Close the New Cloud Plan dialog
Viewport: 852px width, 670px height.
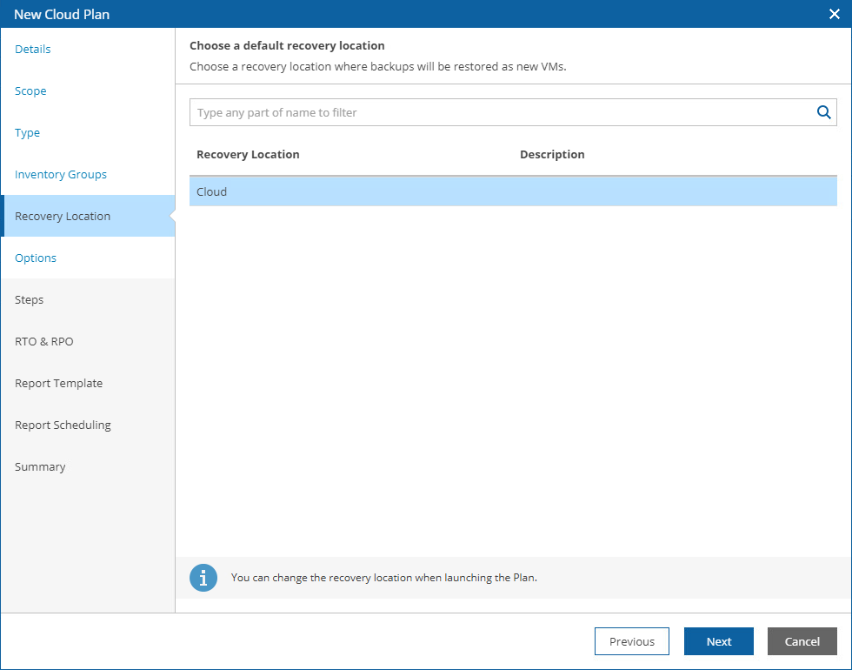pos(835,14)
